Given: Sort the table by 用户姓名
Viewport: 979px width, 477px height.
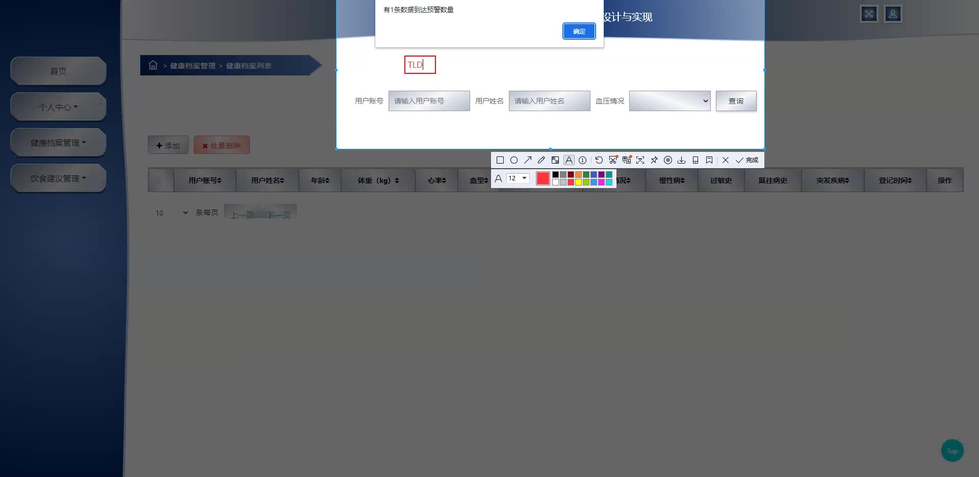Looking at the screenshot, I should (x=268, y=180).
